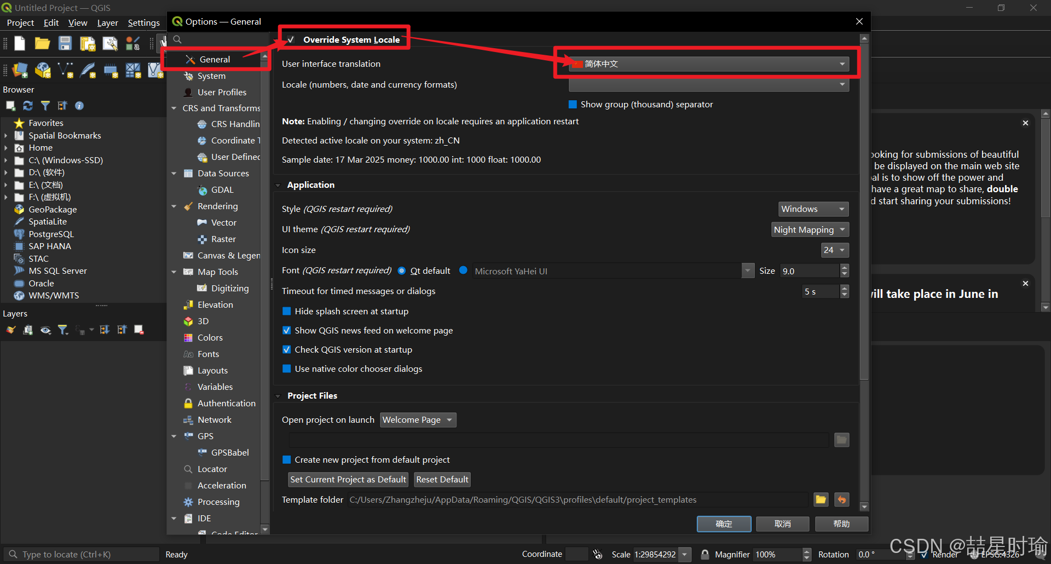The width and height of the screenshot is (1051, 564).
Task: Click the Save Project floppy icon
Action: point(65,43)
